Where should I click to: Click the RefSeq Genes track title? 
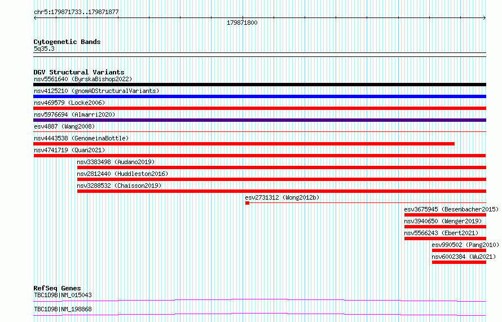[x=57, y=288]
